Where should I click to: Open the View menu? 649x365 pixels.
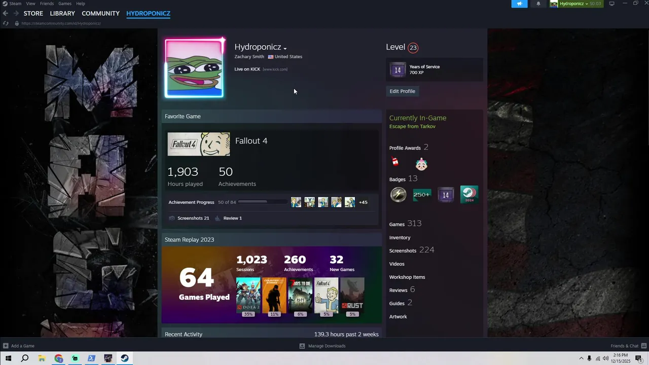point(31,4)
